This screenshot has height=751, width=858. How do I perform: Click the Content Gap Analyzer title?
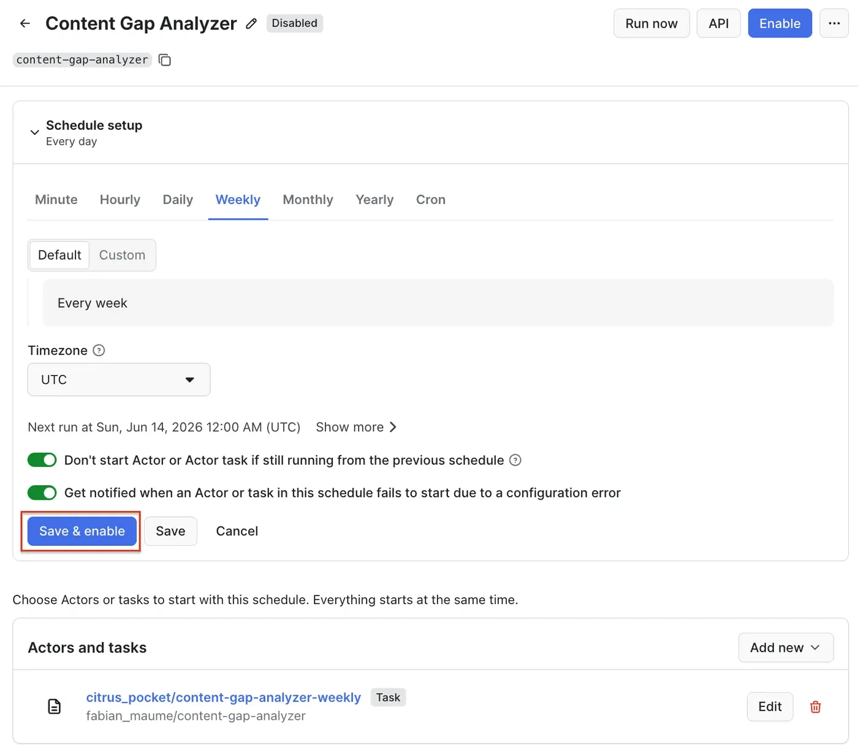click(141, 23)
